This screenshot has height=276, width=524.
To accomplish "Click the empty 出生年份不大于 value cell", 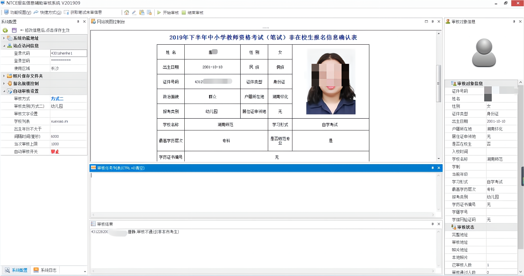I will click(68, 129).
